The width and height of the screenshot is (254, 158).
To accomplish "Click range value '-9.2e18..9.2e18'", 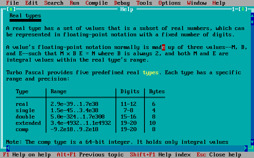I will (x=74, y=130).
